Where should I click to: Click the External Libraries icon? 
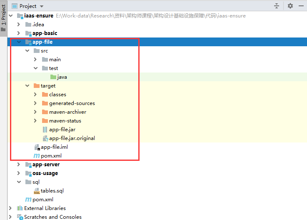(20, 208)
